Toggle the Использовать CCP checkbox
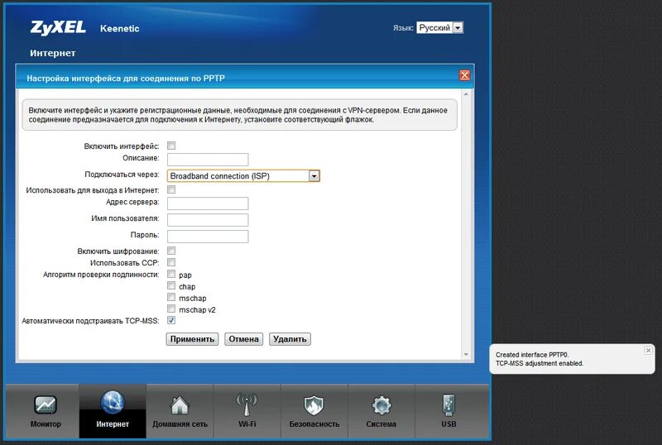This screenshot has height=445, width=662. pyautogui.click(x=171, y=262)
